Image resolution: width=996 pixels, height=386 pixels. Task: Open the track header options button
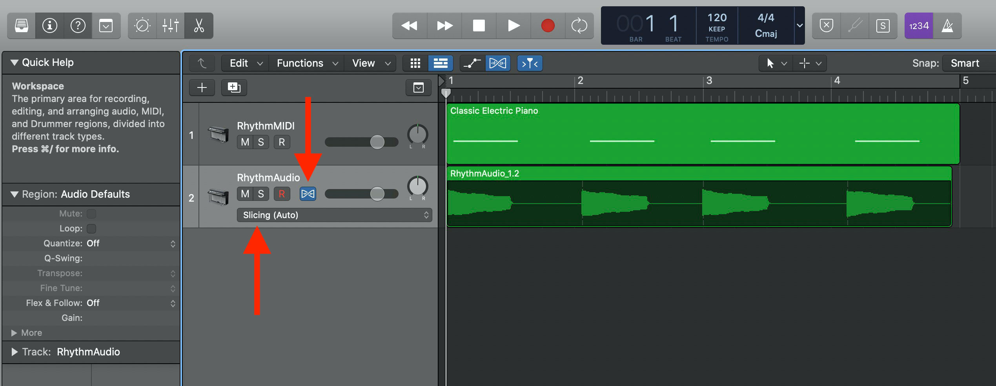click(418, 87)
